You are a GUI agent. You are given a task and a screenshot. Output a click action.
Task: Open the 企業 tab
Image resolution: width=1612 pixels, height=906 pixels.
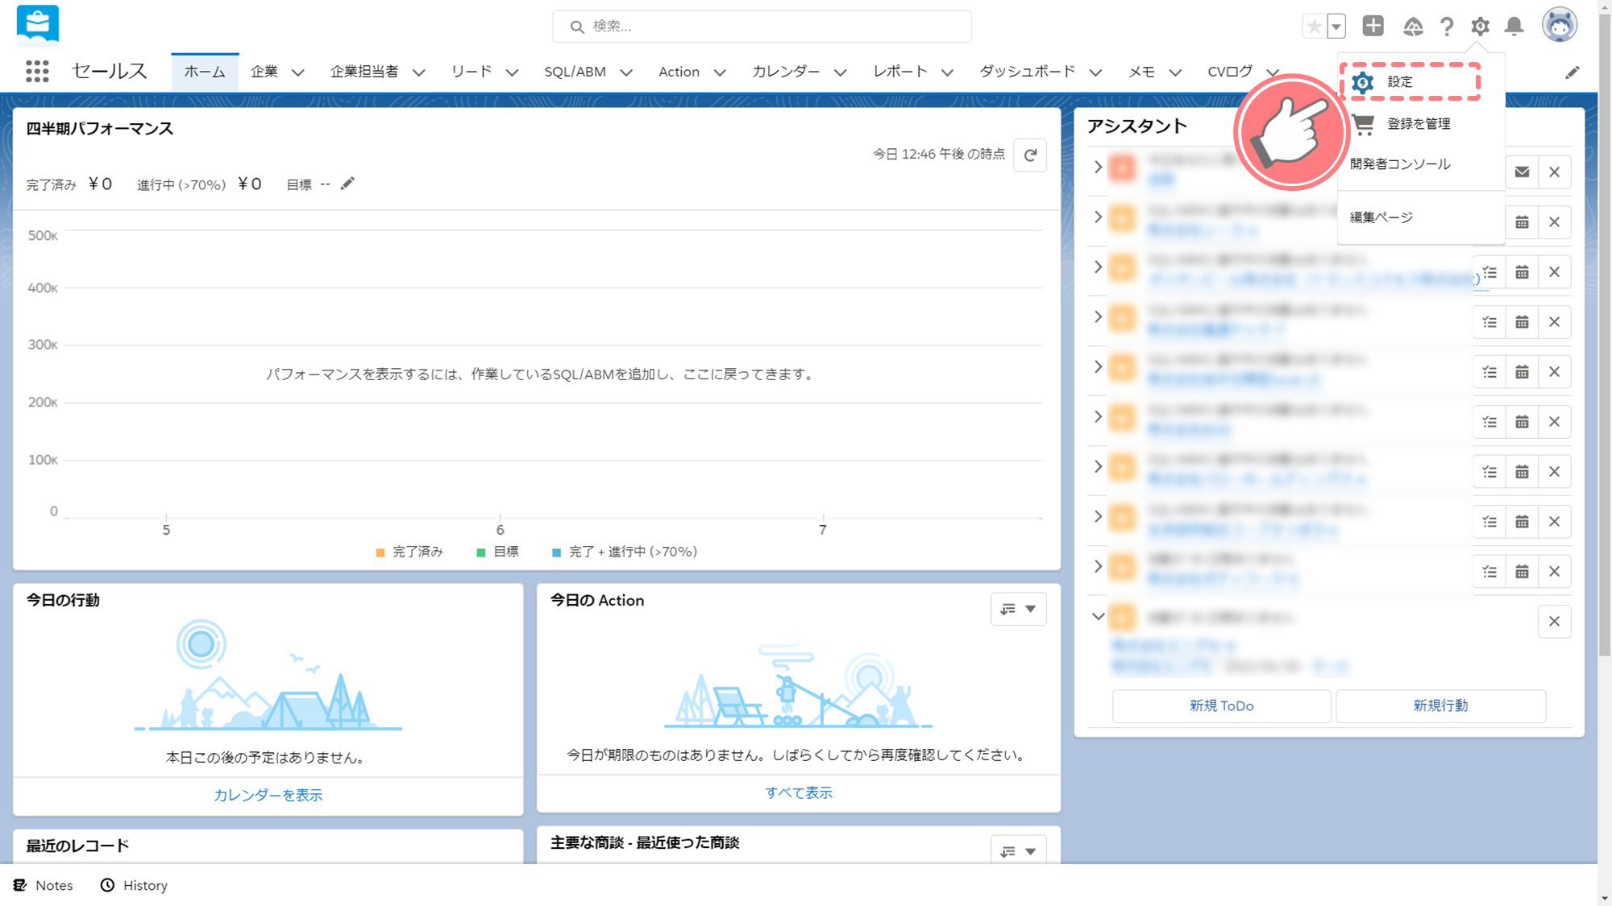tap(264, 72)
